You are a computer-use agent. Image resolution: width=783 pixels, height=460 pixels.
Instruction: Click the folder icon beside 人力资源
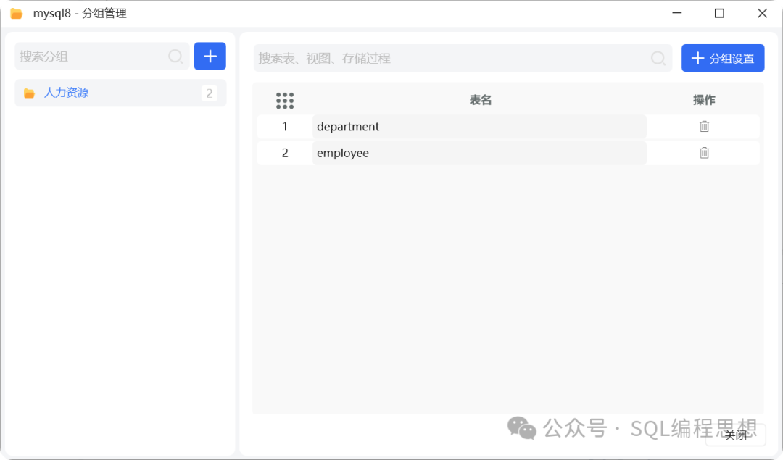tap(29, 93)
